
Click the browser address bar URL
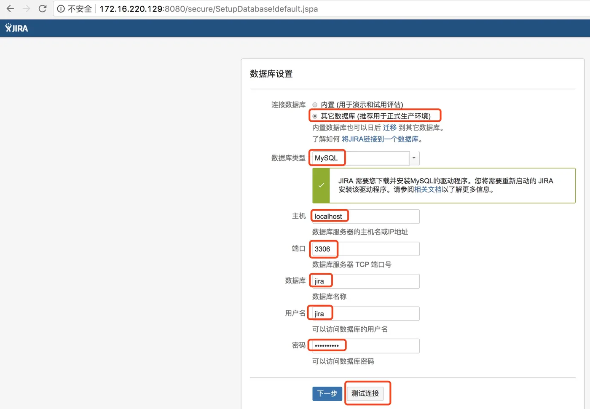pos(209,9)
